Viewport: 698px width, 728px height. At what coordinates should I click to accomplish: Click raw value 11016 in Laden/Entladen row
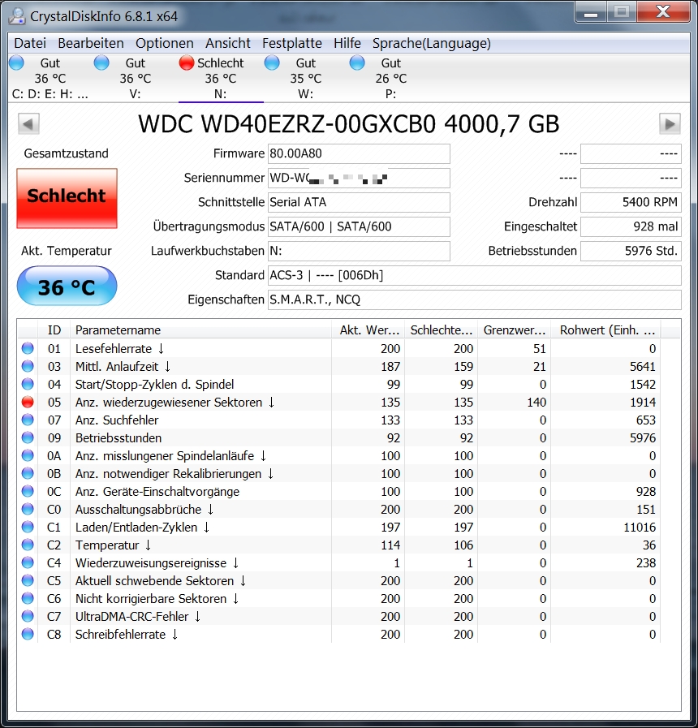coord(640,528)
